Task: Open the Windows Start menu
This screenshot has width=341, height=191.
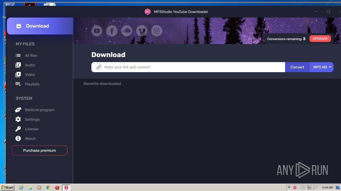Action: (x=7, y=188)
